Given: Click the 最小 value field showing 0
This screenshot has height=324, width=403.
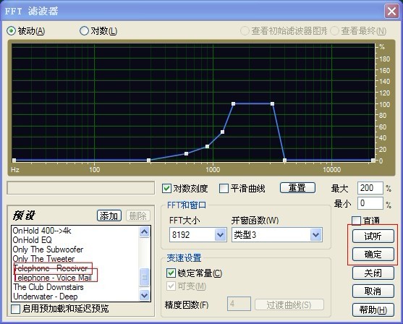Looking at the screenshot, I should pyautogui.click(x=370, y=203).
